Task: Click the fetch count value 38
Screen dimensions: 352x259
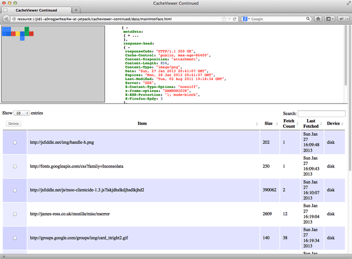Action: (x=285, y=238)
